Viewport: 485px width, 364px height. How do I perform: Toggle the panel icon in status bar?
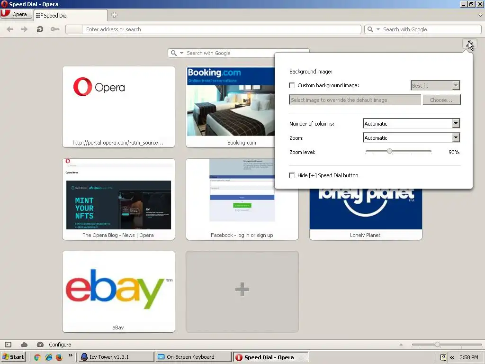coord(8,345)
